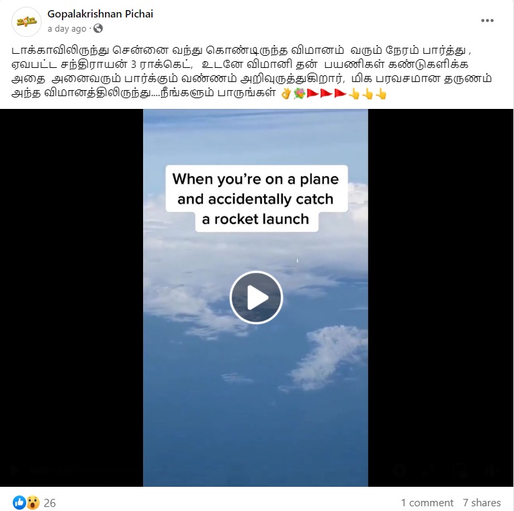This screenshot has height=511, width=514.
Task: Click the OK hand emoji in post
Action: (286, 94)
